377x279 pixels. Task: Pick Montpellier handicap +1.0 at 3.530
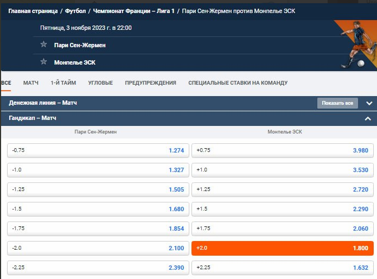(x=283, y=170)
